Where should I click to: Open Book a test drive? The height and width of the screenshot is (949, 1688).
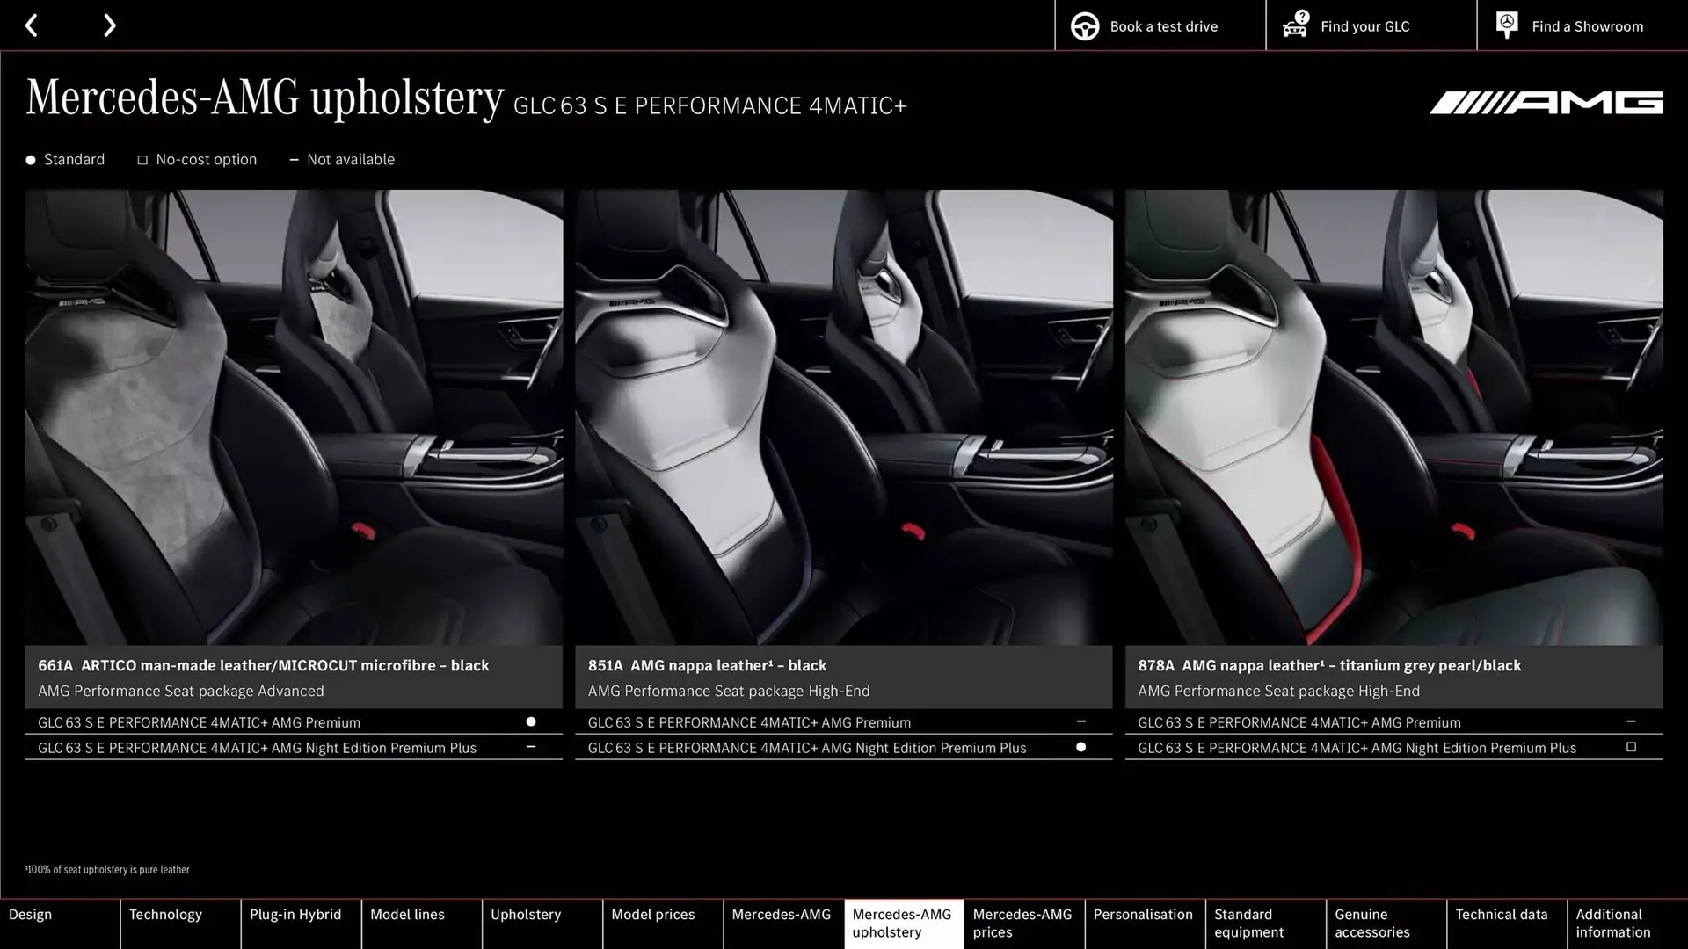click(x=1160, y=25)
